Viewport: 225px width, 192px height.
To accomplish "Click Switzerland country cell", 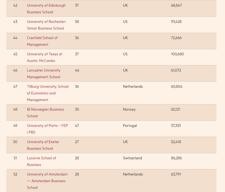I will (132, 158).
